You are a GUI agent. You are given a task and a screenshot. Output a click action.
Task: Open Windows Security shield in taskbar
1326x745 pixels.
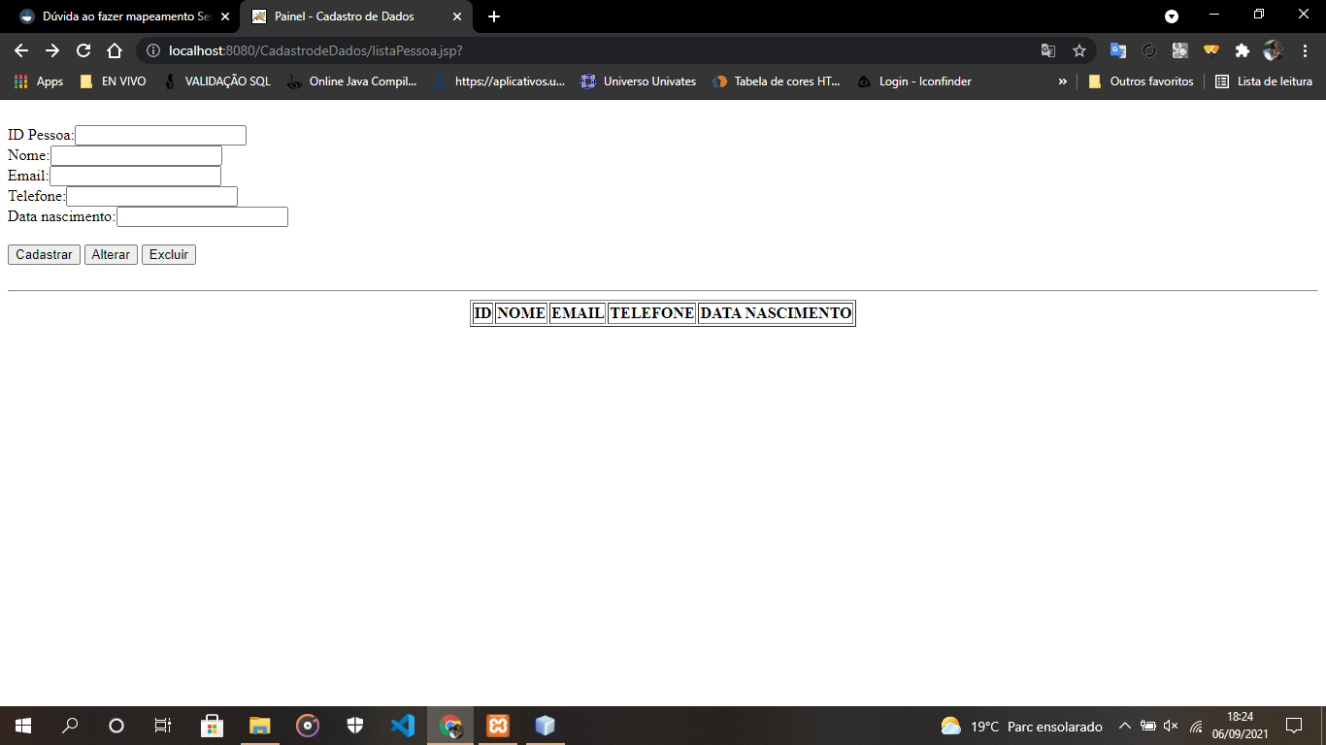[354, 726]
